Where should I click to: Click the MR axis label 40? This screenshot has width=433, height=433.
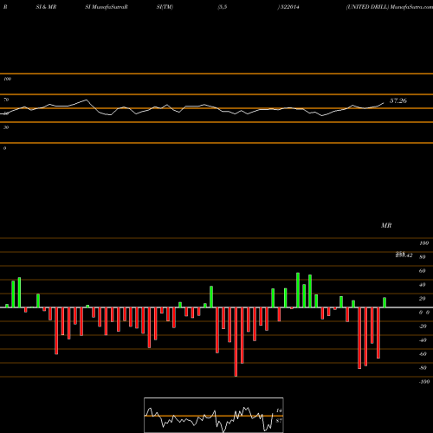(x=422, y=285)
